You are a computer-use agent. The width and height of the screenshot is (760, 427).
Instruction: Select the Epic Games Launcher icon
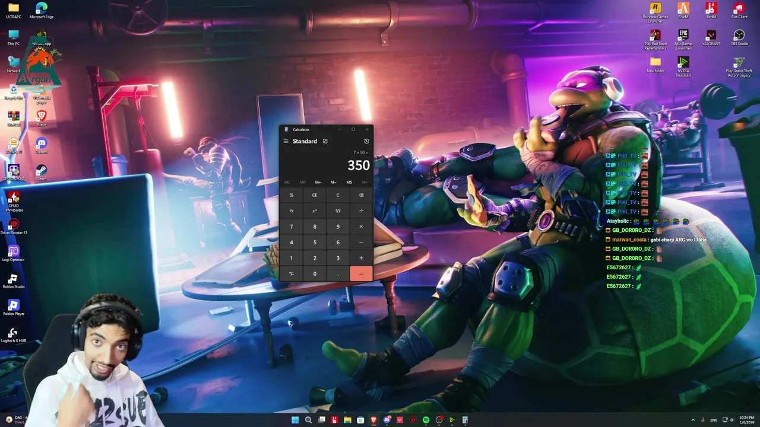pos(683,40)
